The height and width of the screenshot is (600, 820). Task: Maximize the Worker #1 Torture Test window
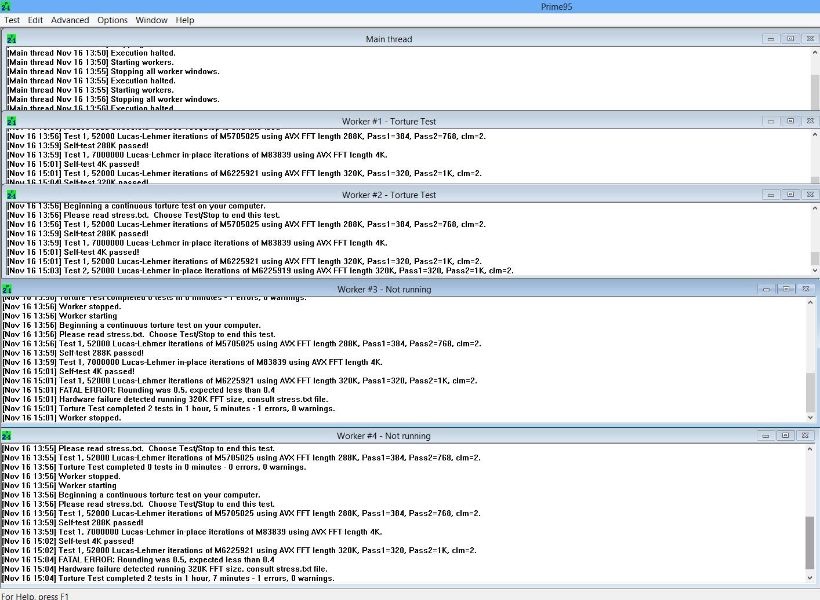[790, 121]
